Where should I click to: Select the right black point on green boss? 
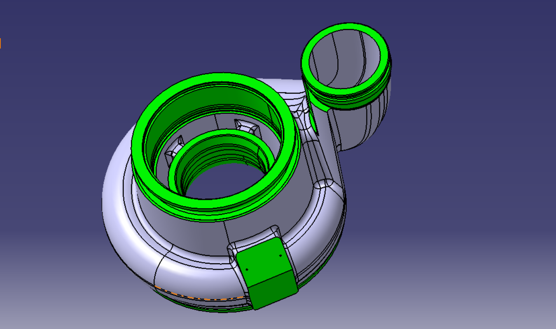click(280, 255)
